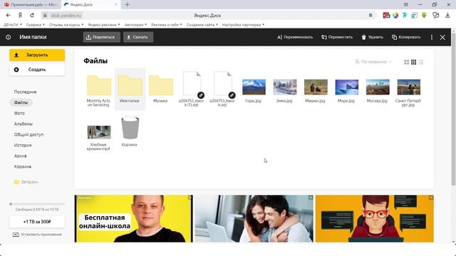The image size is (456, 256).
Task: Download folder with Скачать button
Action: [138, 37]
